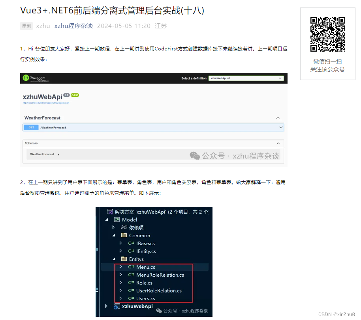This screenshot has height=320, width=361.
Task: Collapse the WeatherForecast section chevron
Action: [x=278, y=117]
